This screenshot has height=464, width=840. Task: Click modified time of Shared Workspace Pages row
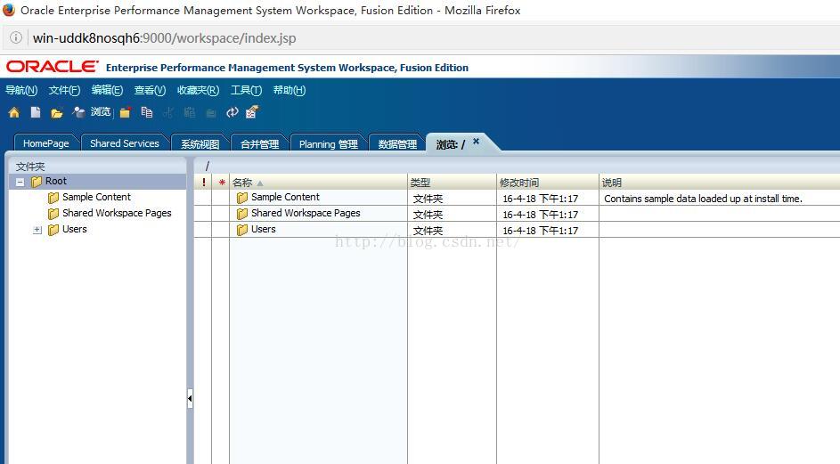(x=541, y=215)
